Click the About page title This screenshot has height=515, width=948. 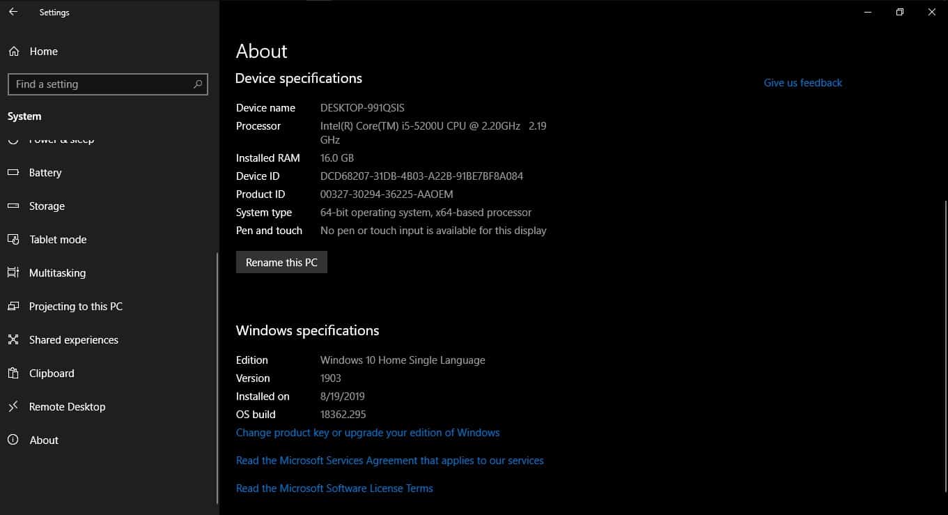tap(262, 51)
